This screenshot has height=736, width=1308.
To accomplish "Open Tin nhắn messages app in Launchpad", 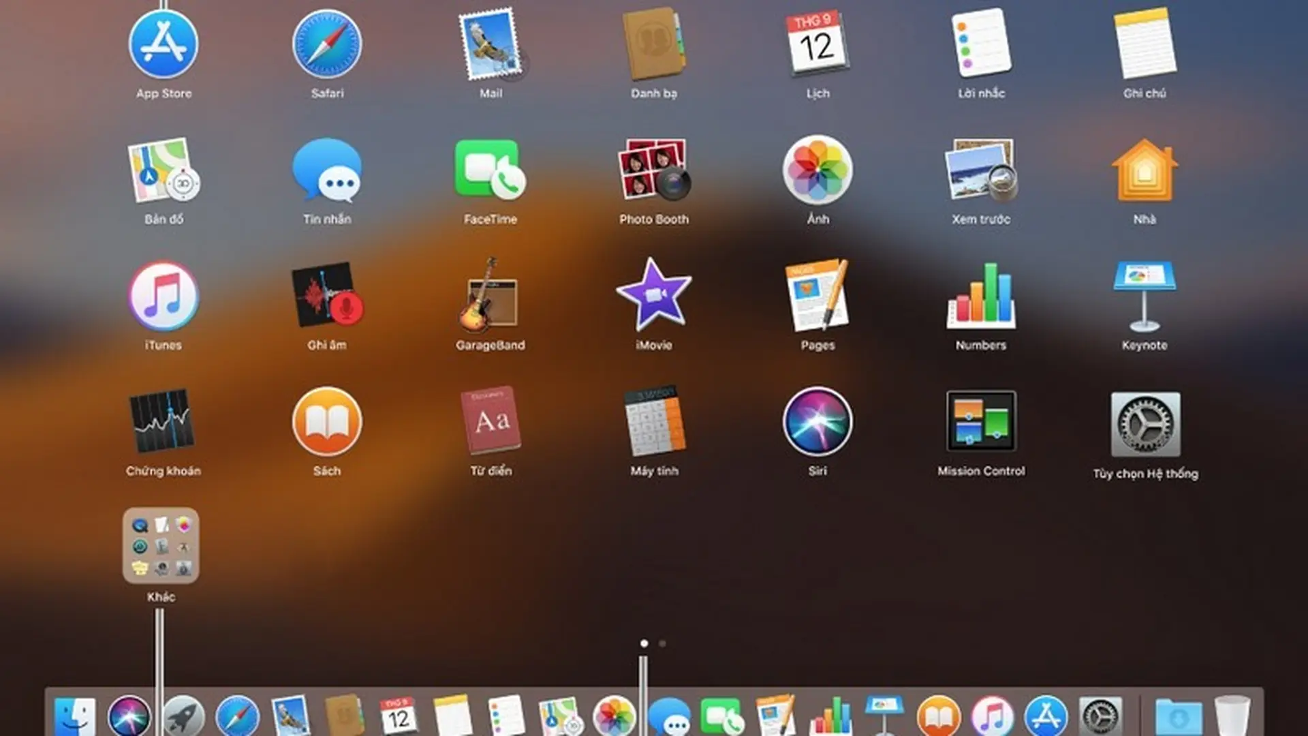I will coord(327,170).
